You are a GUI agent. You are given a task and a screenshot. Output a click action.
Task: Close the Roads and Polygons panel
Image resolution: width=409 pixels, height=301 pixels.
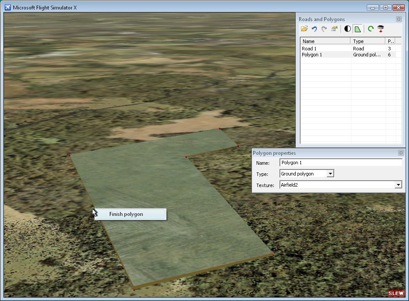point(399,19)
